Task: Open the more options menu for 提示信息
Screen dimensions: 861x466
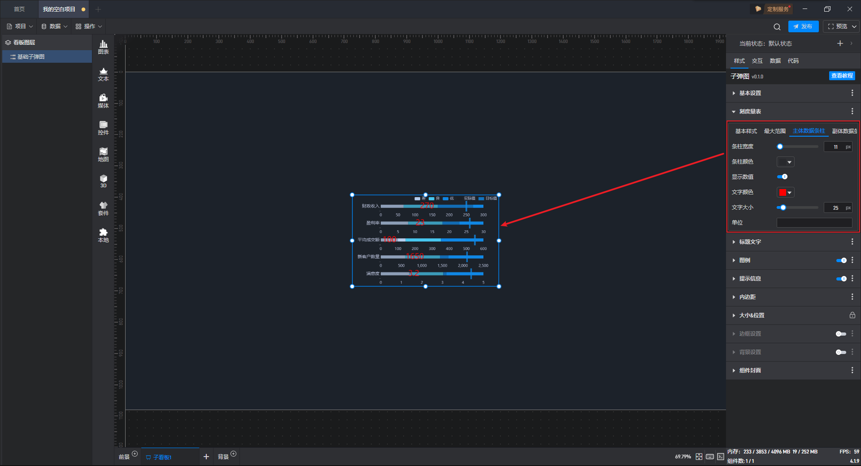Action: [x=852, y=279]
